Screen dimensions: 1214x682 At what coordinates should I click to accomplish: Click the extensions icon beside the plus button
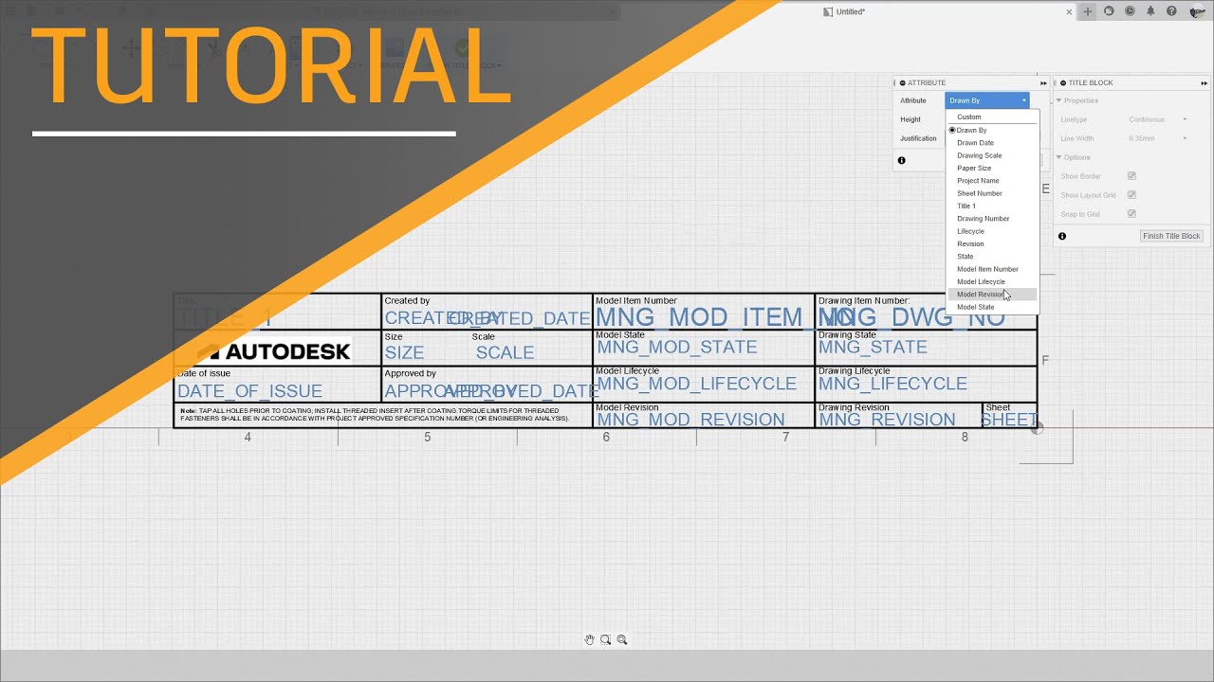pos(1109,11)
